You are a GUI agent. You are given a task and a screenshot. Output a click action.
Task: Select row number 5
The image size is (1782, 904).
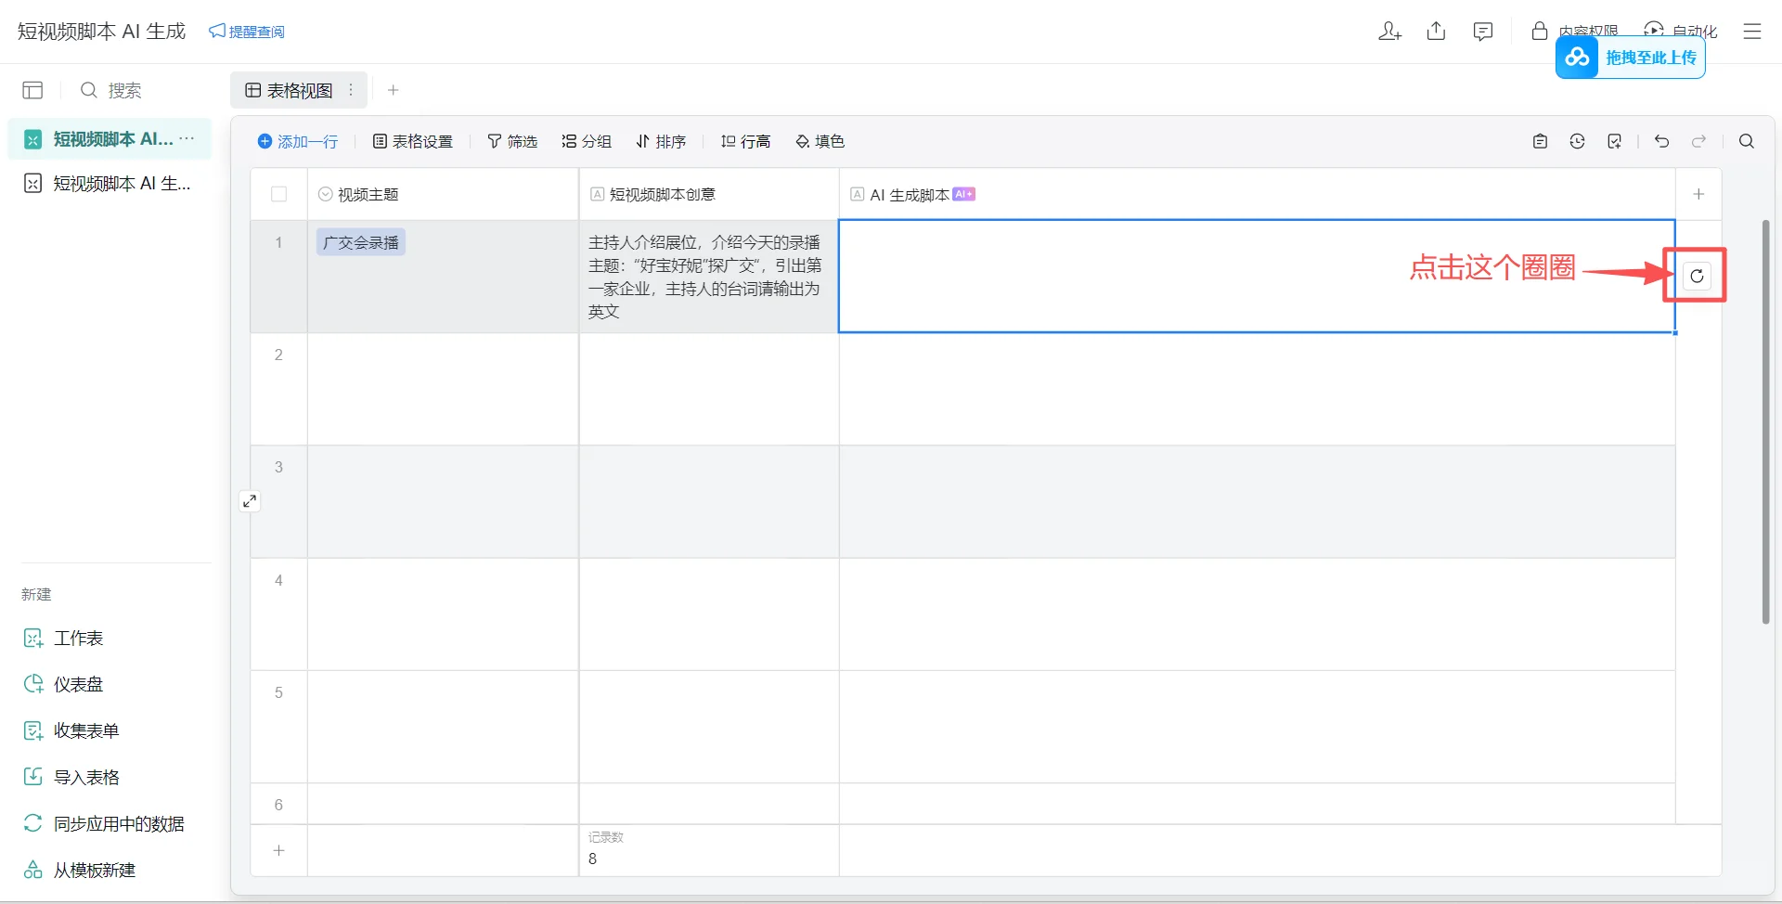278,692
